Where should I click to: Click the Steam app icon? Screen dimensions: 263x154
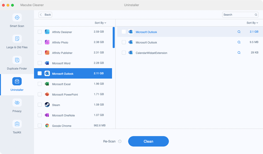(47, 105)
